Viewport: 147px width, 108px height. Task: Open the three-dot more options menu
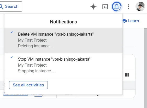[x=128, y=7]
